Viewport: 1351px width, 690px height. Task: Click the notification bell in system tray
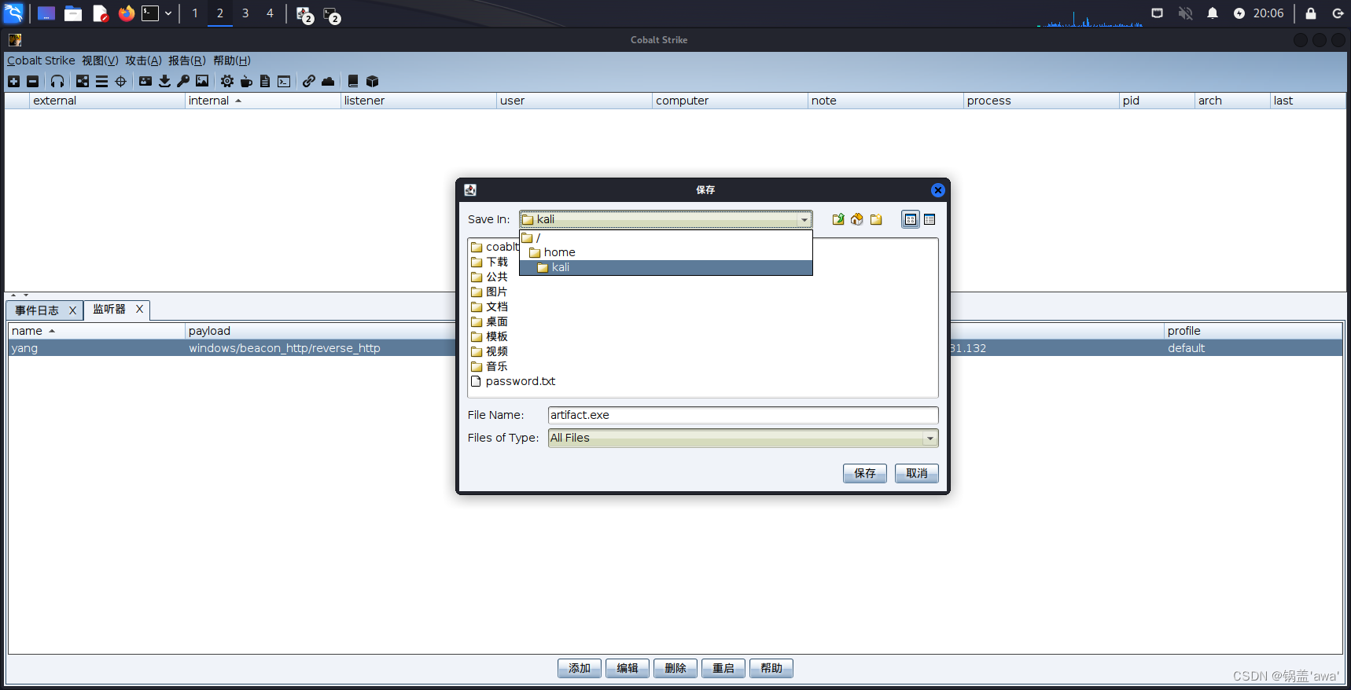(x=1213, y=13)
